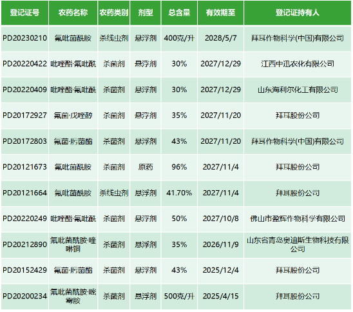Select the 400克/升 content cell
This screenshot has width=353, height=312.
pos(179,38)
